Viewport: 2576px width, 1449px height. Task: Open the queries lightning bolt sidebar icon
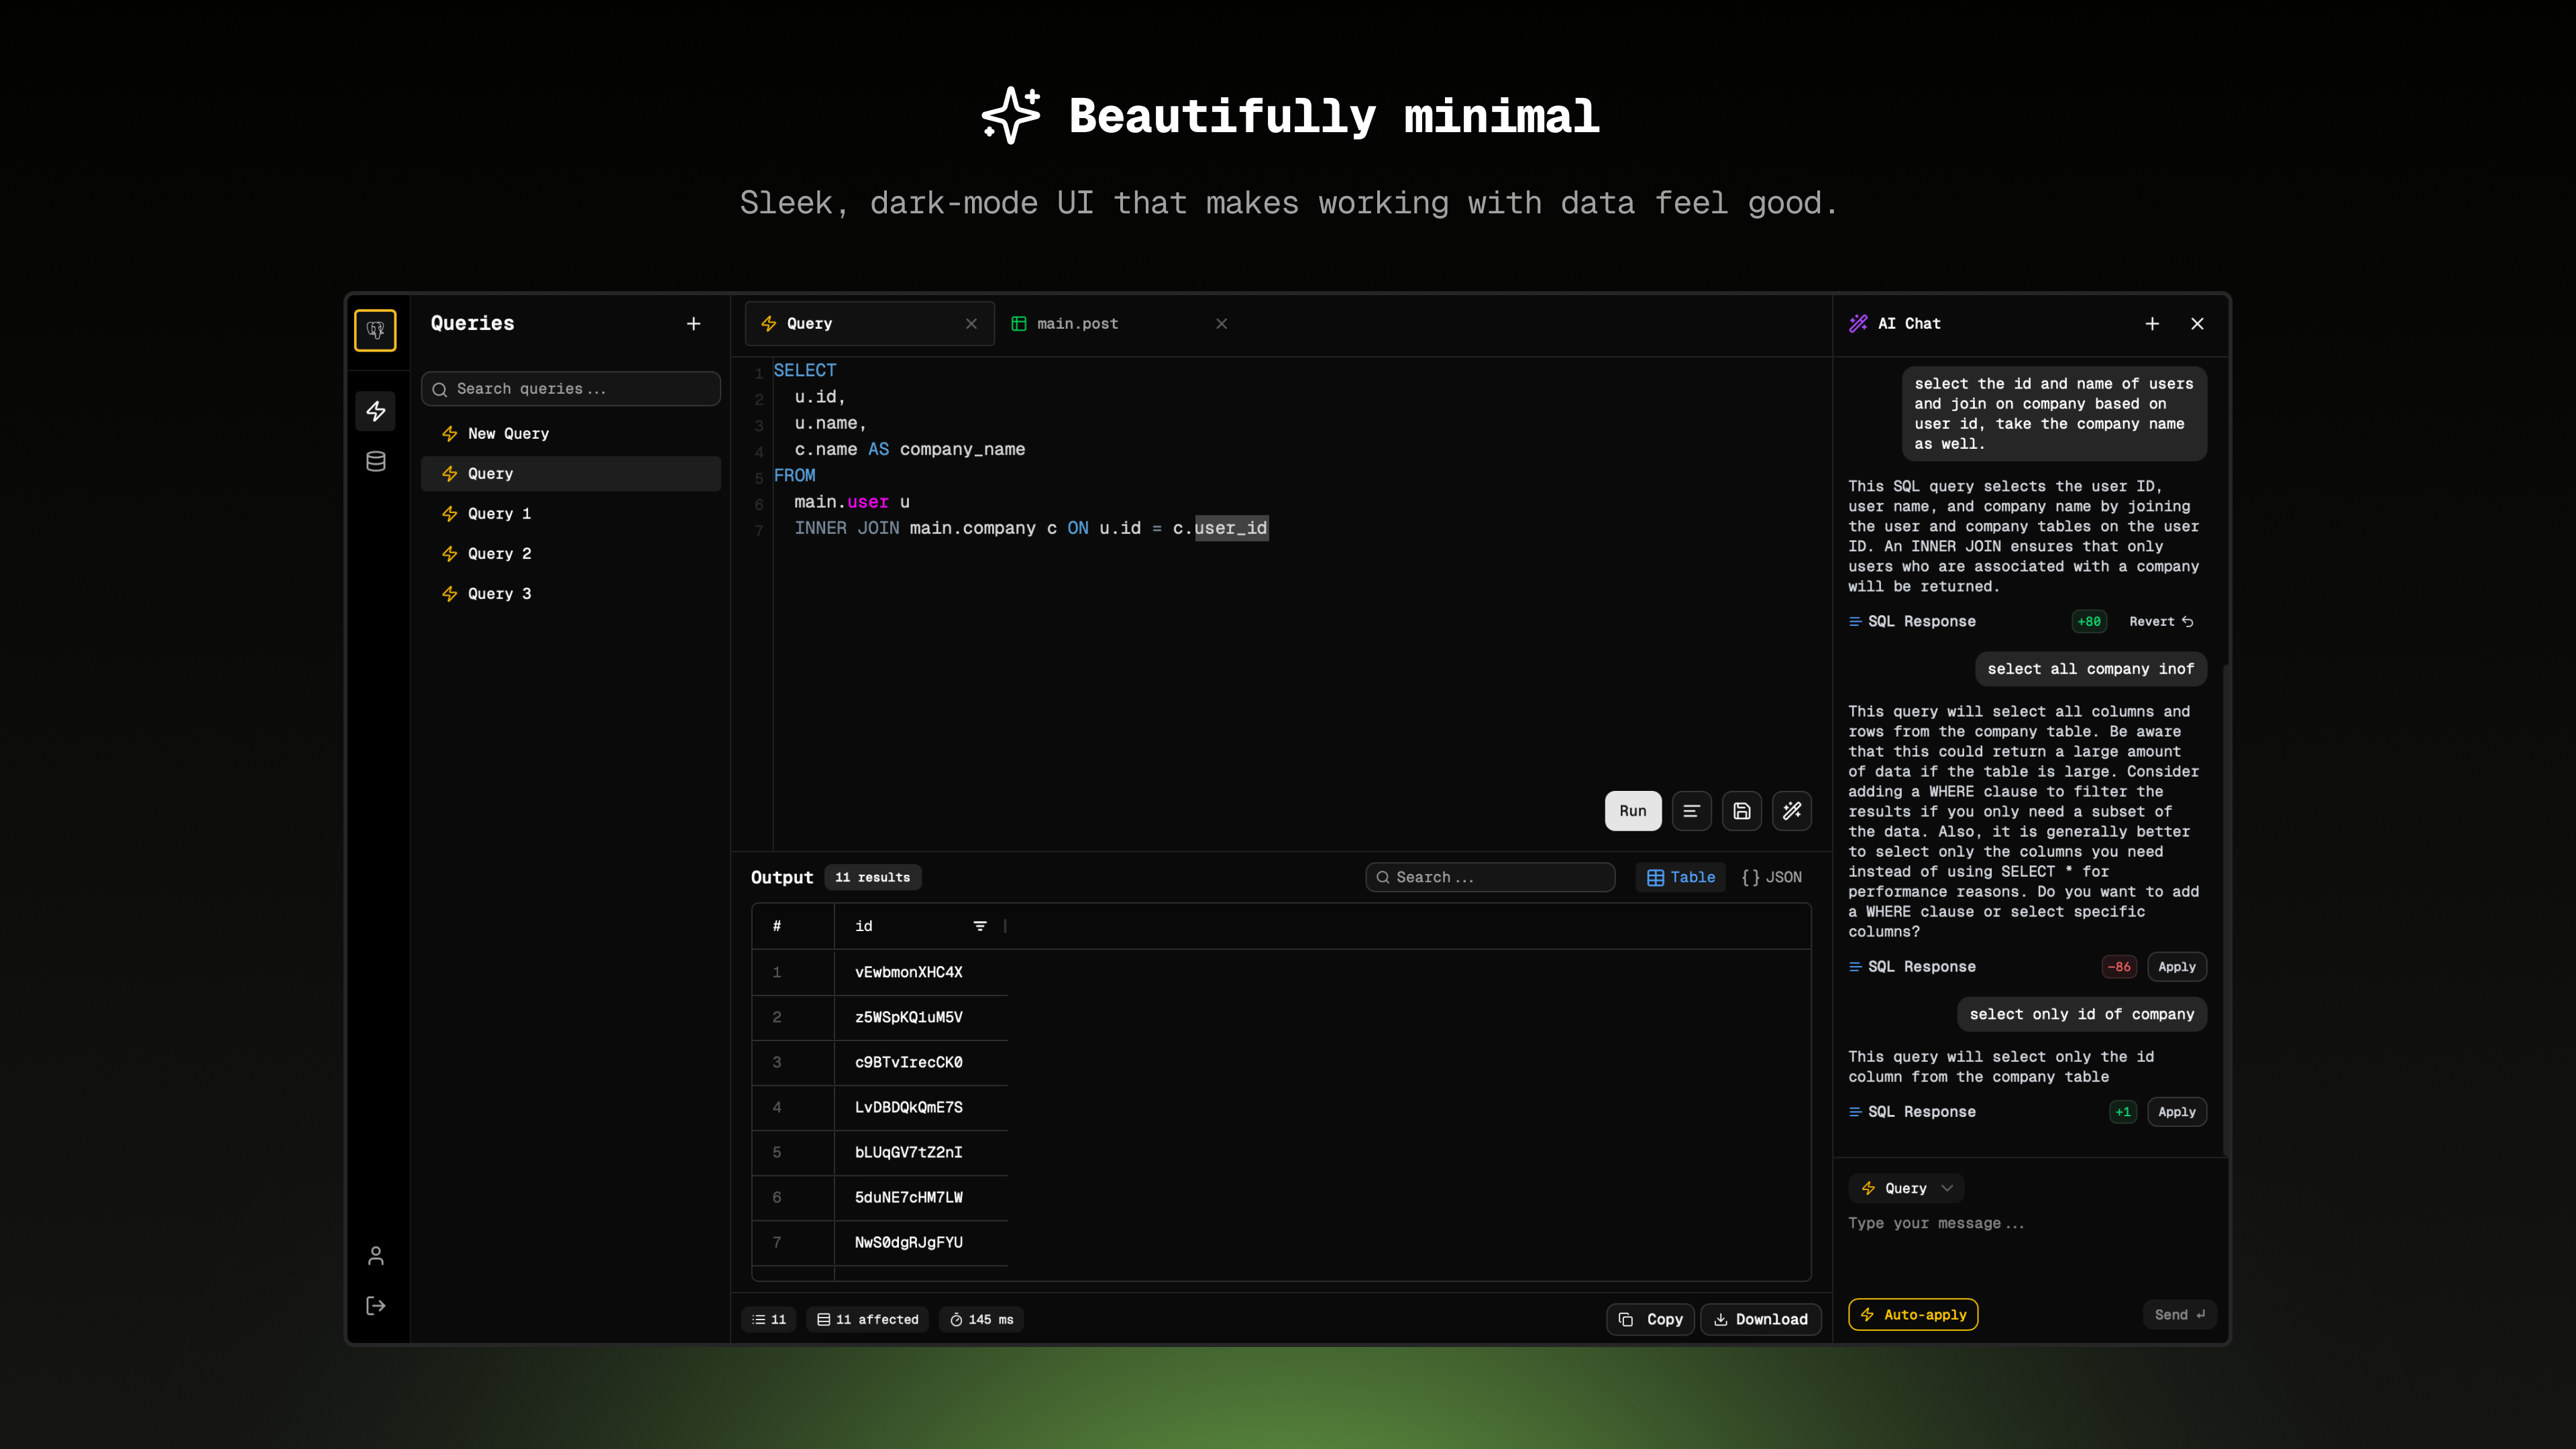[375, 411]
